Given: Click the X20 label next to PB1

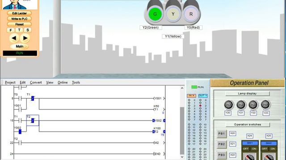Looking at the screenshot, I should click(232, 133).
